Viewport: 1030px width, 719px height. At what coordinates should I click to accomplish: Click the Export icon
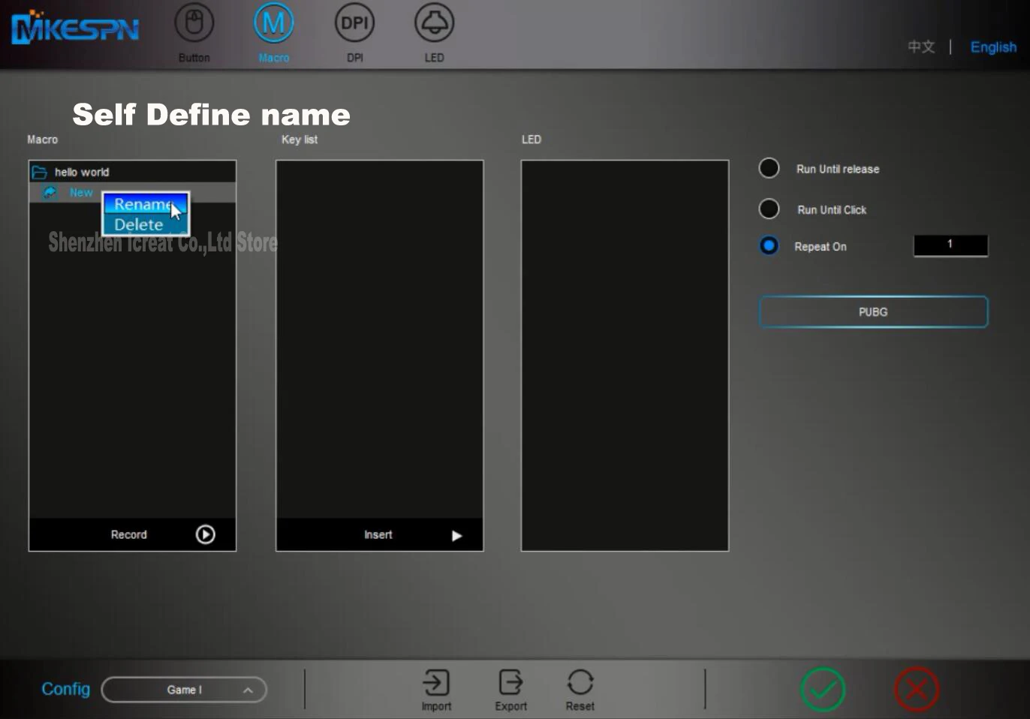pos(510,683)
